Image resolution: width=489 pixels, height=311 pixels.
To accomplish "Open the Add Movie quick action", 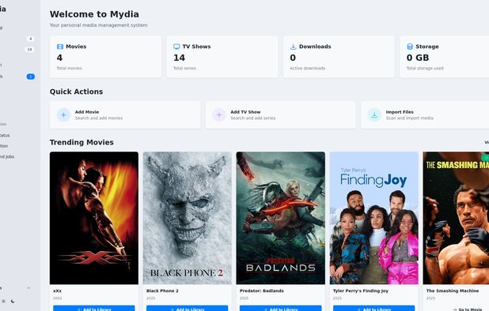I will [125, 114].
